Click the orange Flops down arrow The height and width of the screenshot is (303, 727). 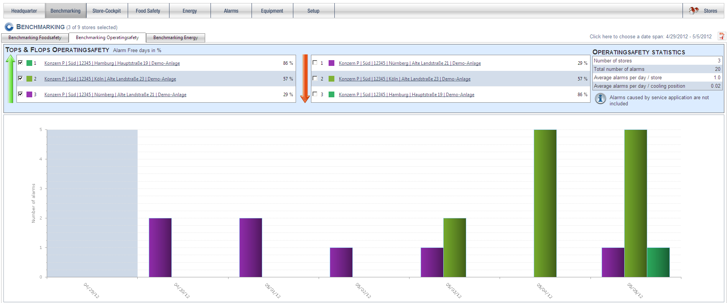point(305,79)
